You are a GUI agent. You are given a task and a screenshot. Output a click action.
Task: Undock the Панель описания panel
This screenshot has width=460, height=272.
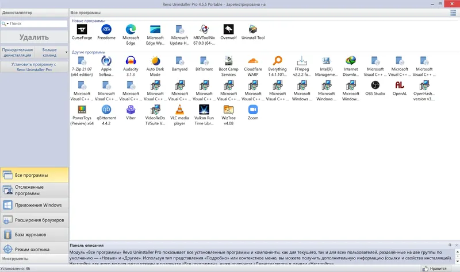(x=450, y=245)
